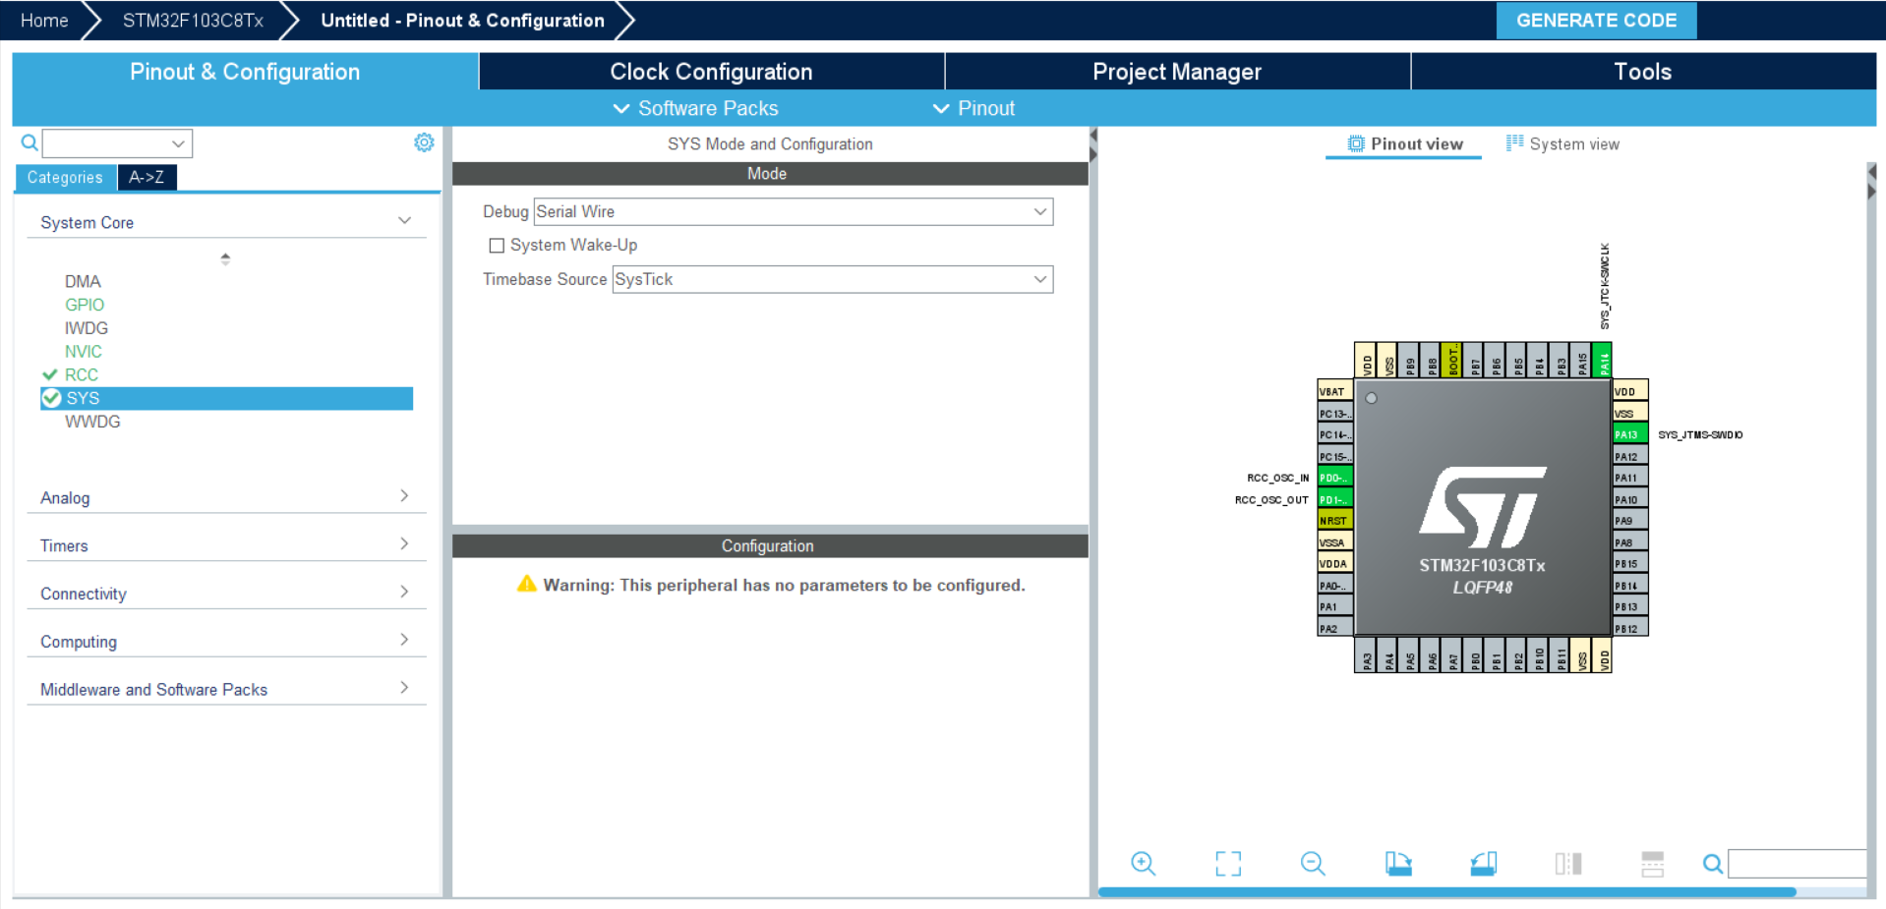
Task: Click the GENERATE CODE button
Action: tap(1596, 20)
